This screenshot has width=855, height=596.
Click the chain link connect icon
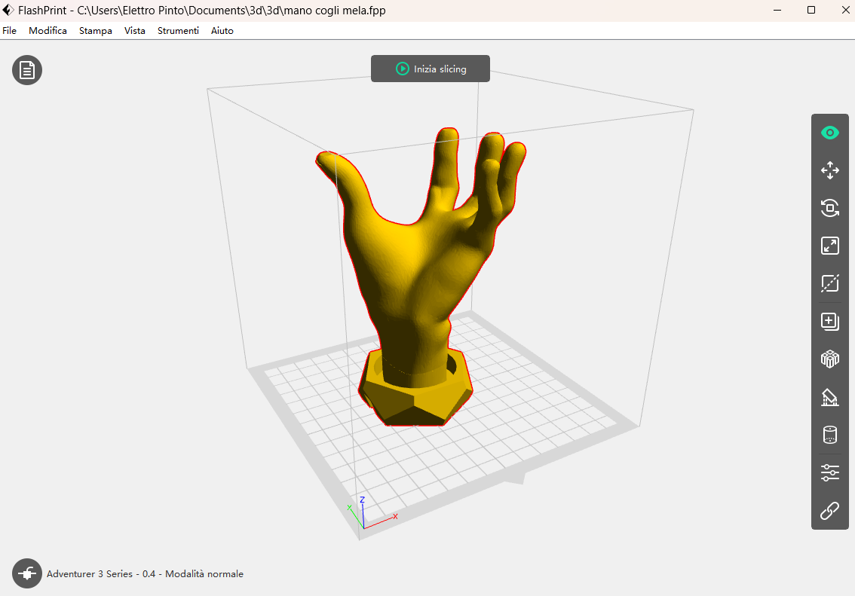829,512
